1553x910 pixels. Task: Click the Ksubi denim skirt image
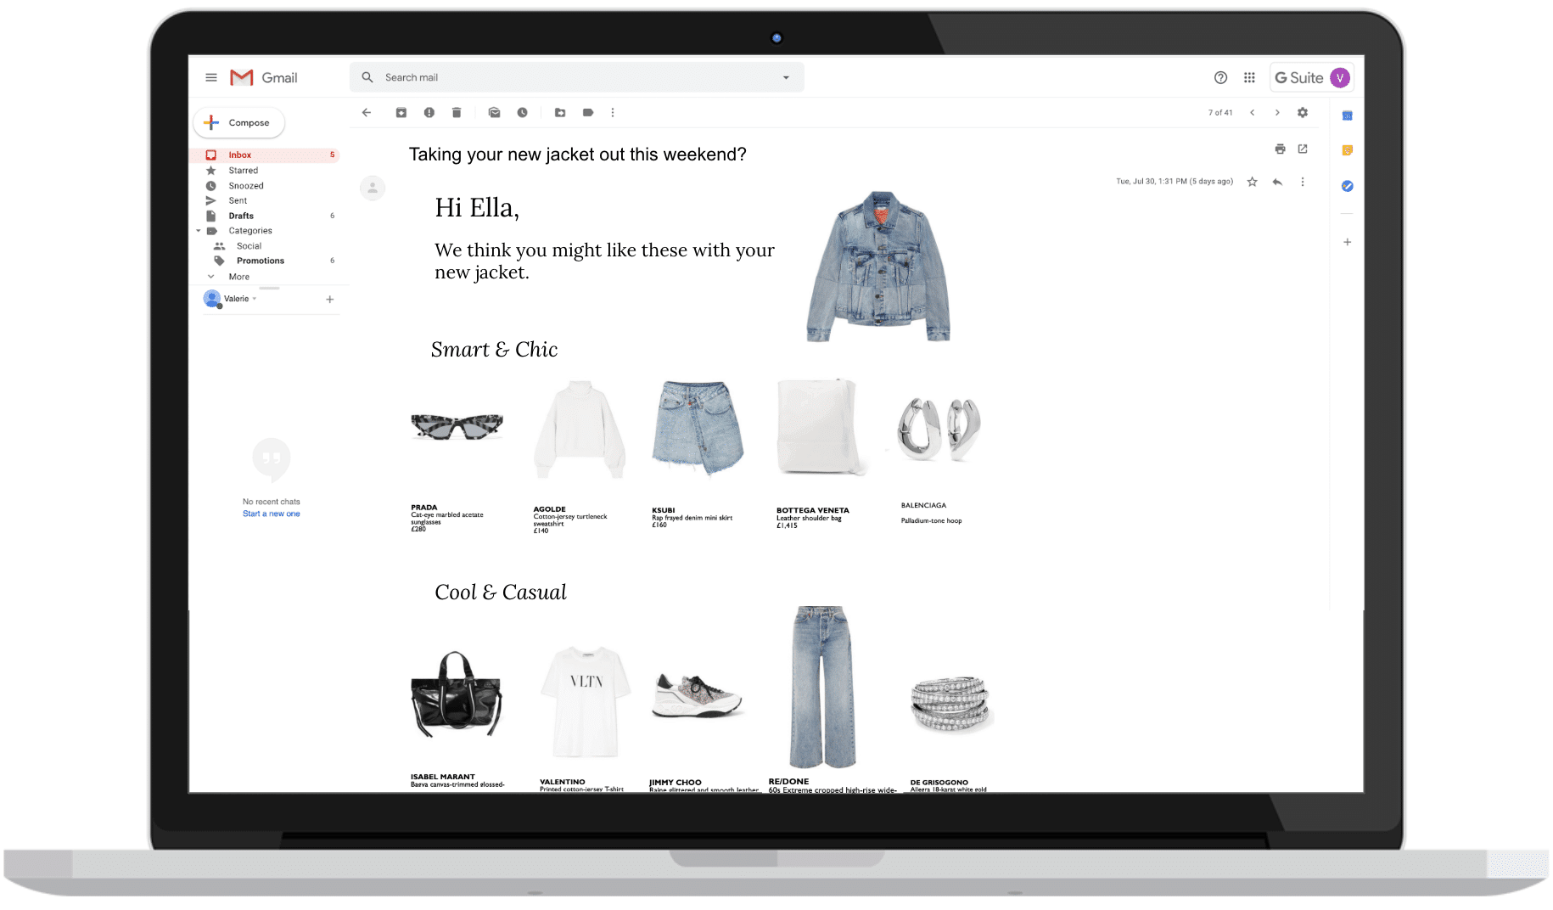(x=698, y=428)
